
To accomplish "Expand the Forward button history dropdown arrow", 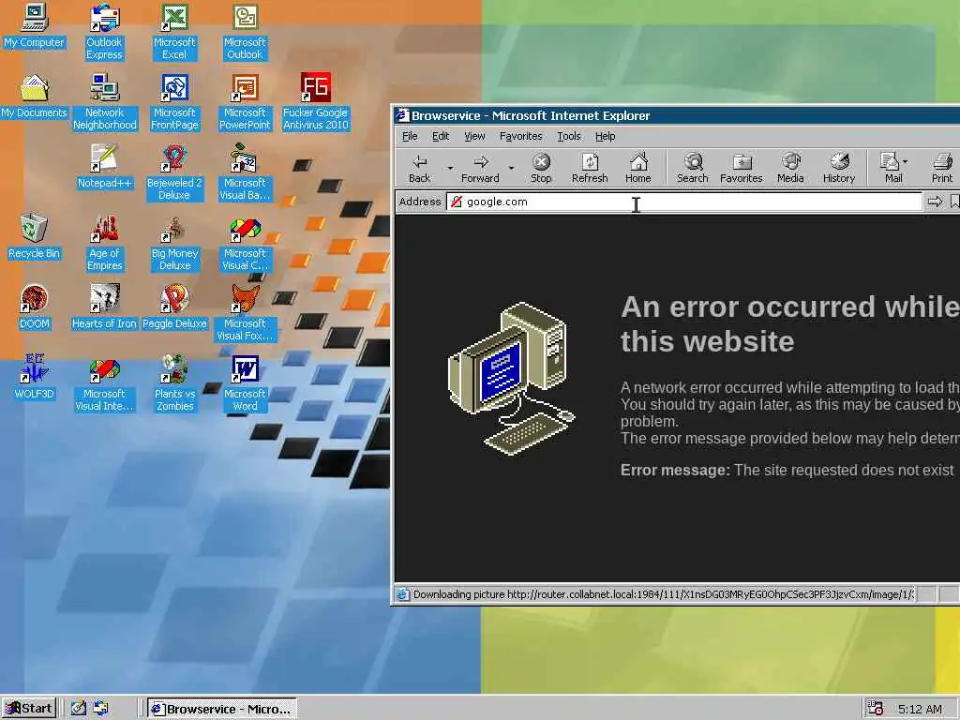I will click(x=511, y=168).
